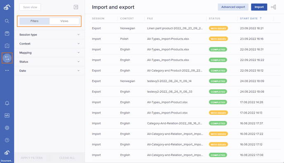Expand the Context filter
This screenshot has height=163, width=284.
49,44
